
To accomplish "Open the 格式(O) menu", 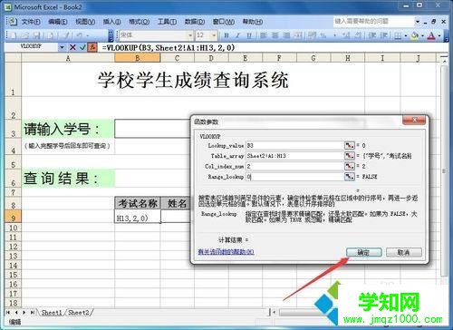I will pos(139,22).
